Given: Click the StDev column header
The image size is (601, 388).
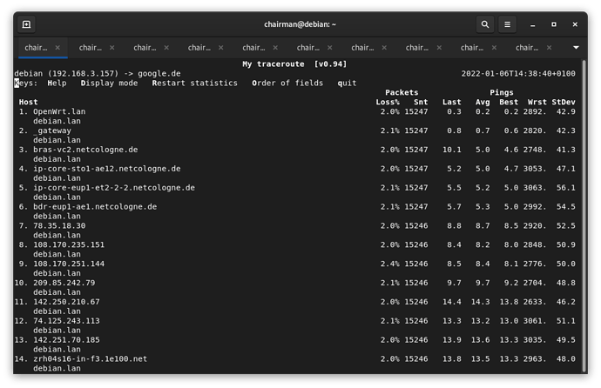Looking at the screenshot, I should click(x=564, y=102).
